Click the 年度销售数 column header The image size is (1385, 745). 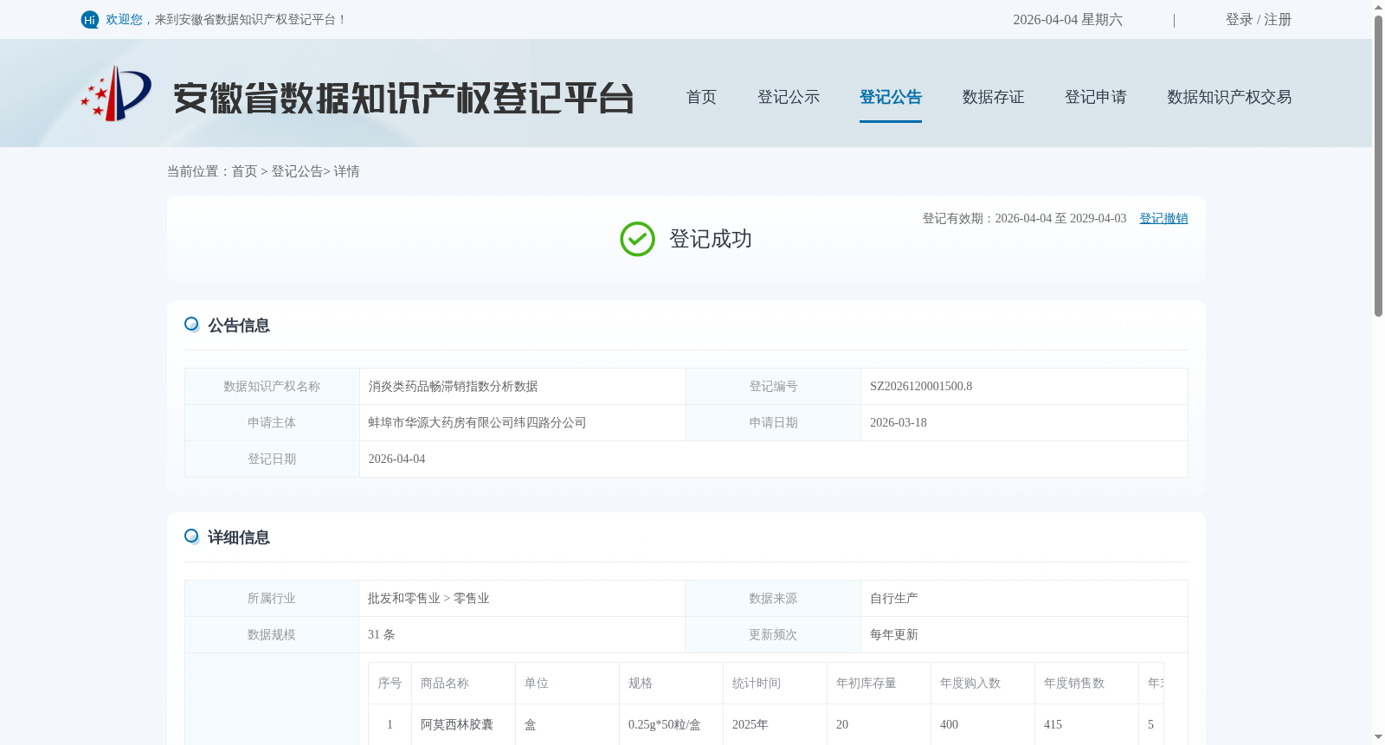tap(1086, 683)
